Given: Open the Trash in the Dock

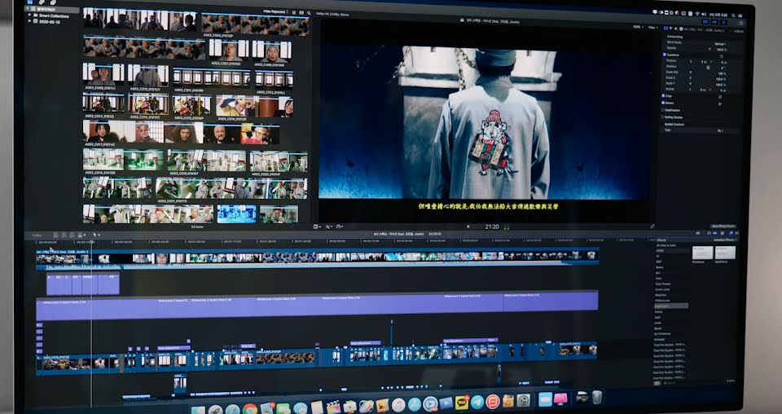Looking at the screenshot, I should coord(597,397).
